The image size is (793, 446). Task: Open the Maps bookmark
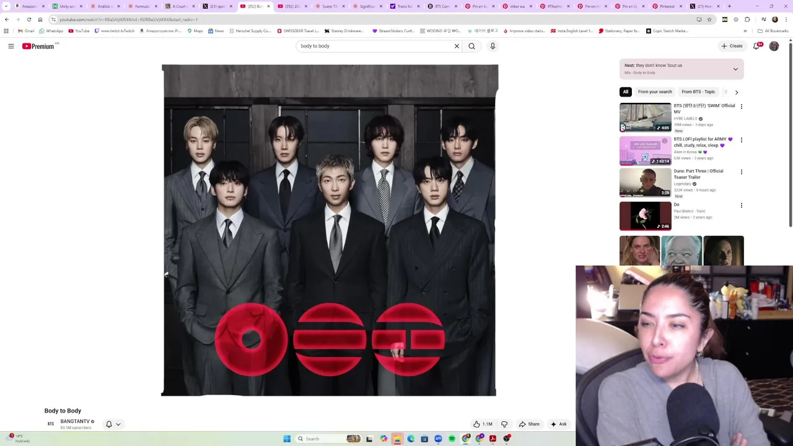pos(195,31)
